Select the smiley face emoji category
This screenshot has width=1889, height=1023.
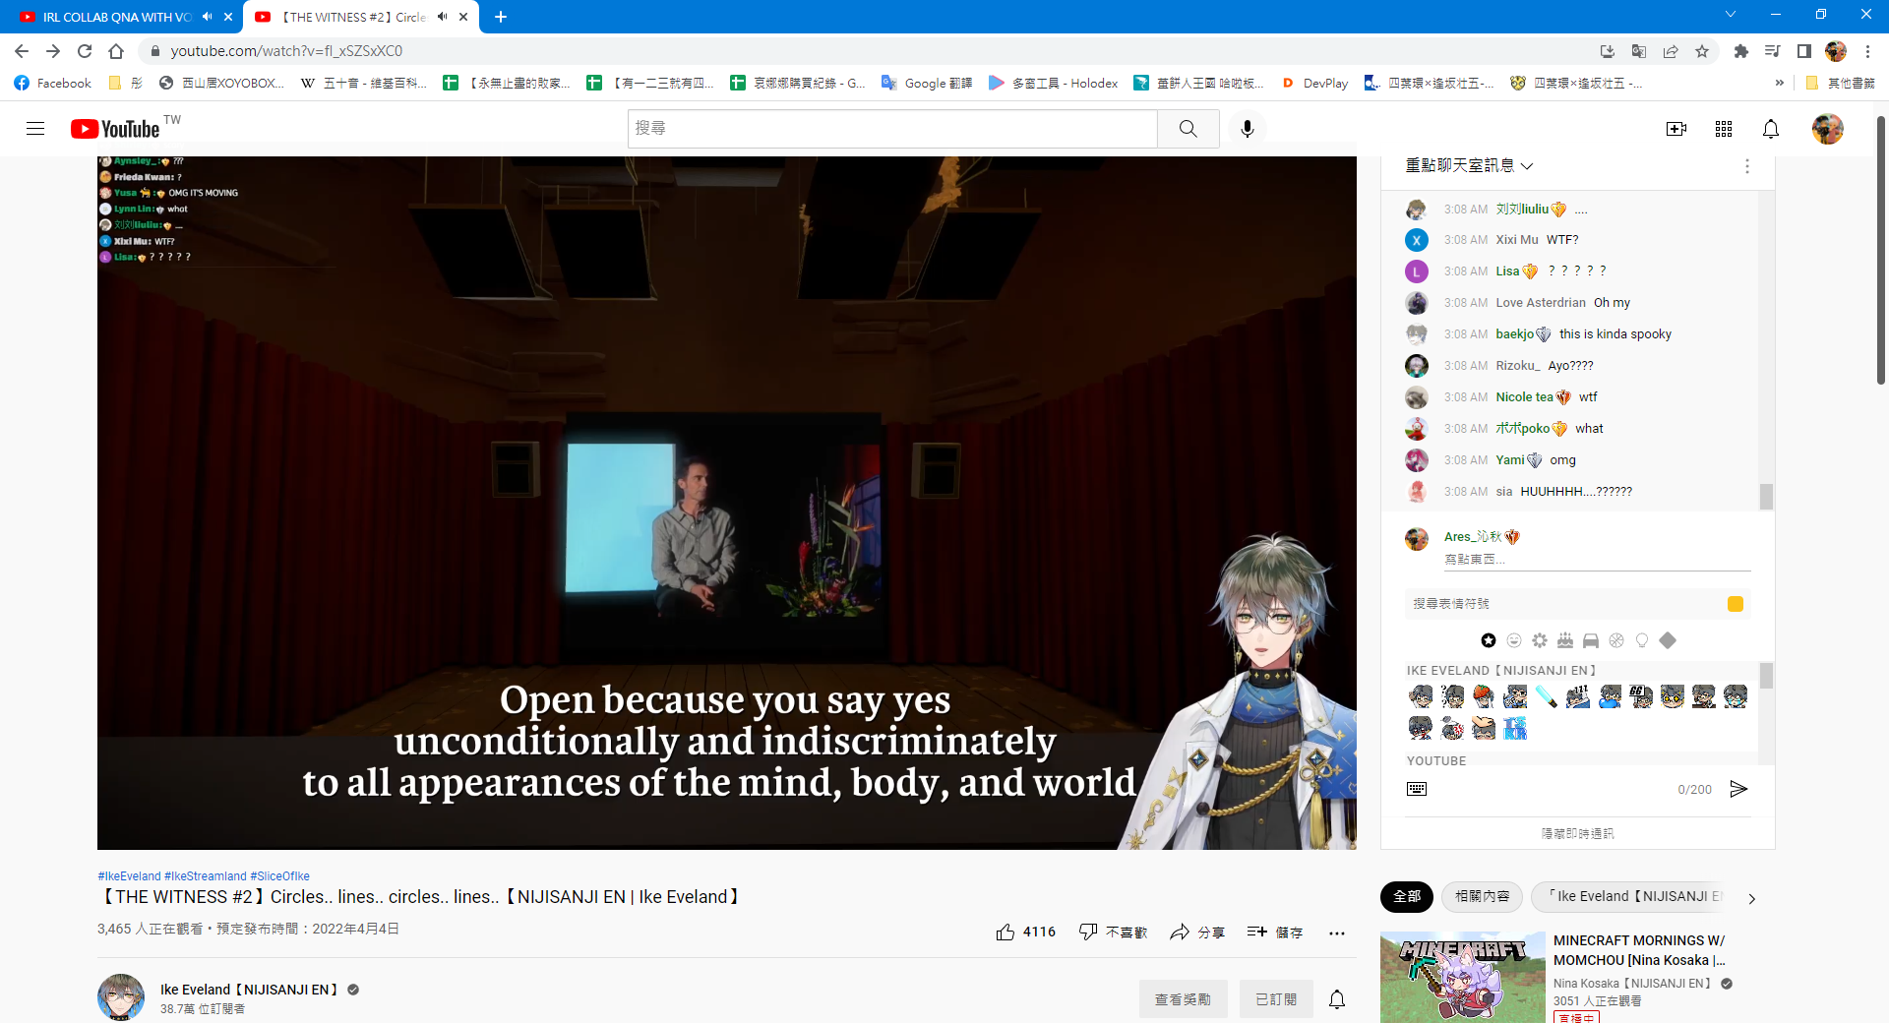tap(1514, 640)
